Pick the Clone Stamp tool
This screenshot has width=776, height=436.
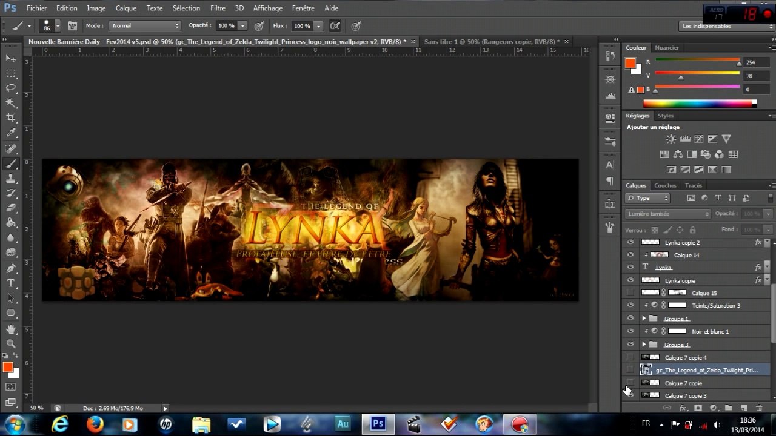click(x=11, y=179)
